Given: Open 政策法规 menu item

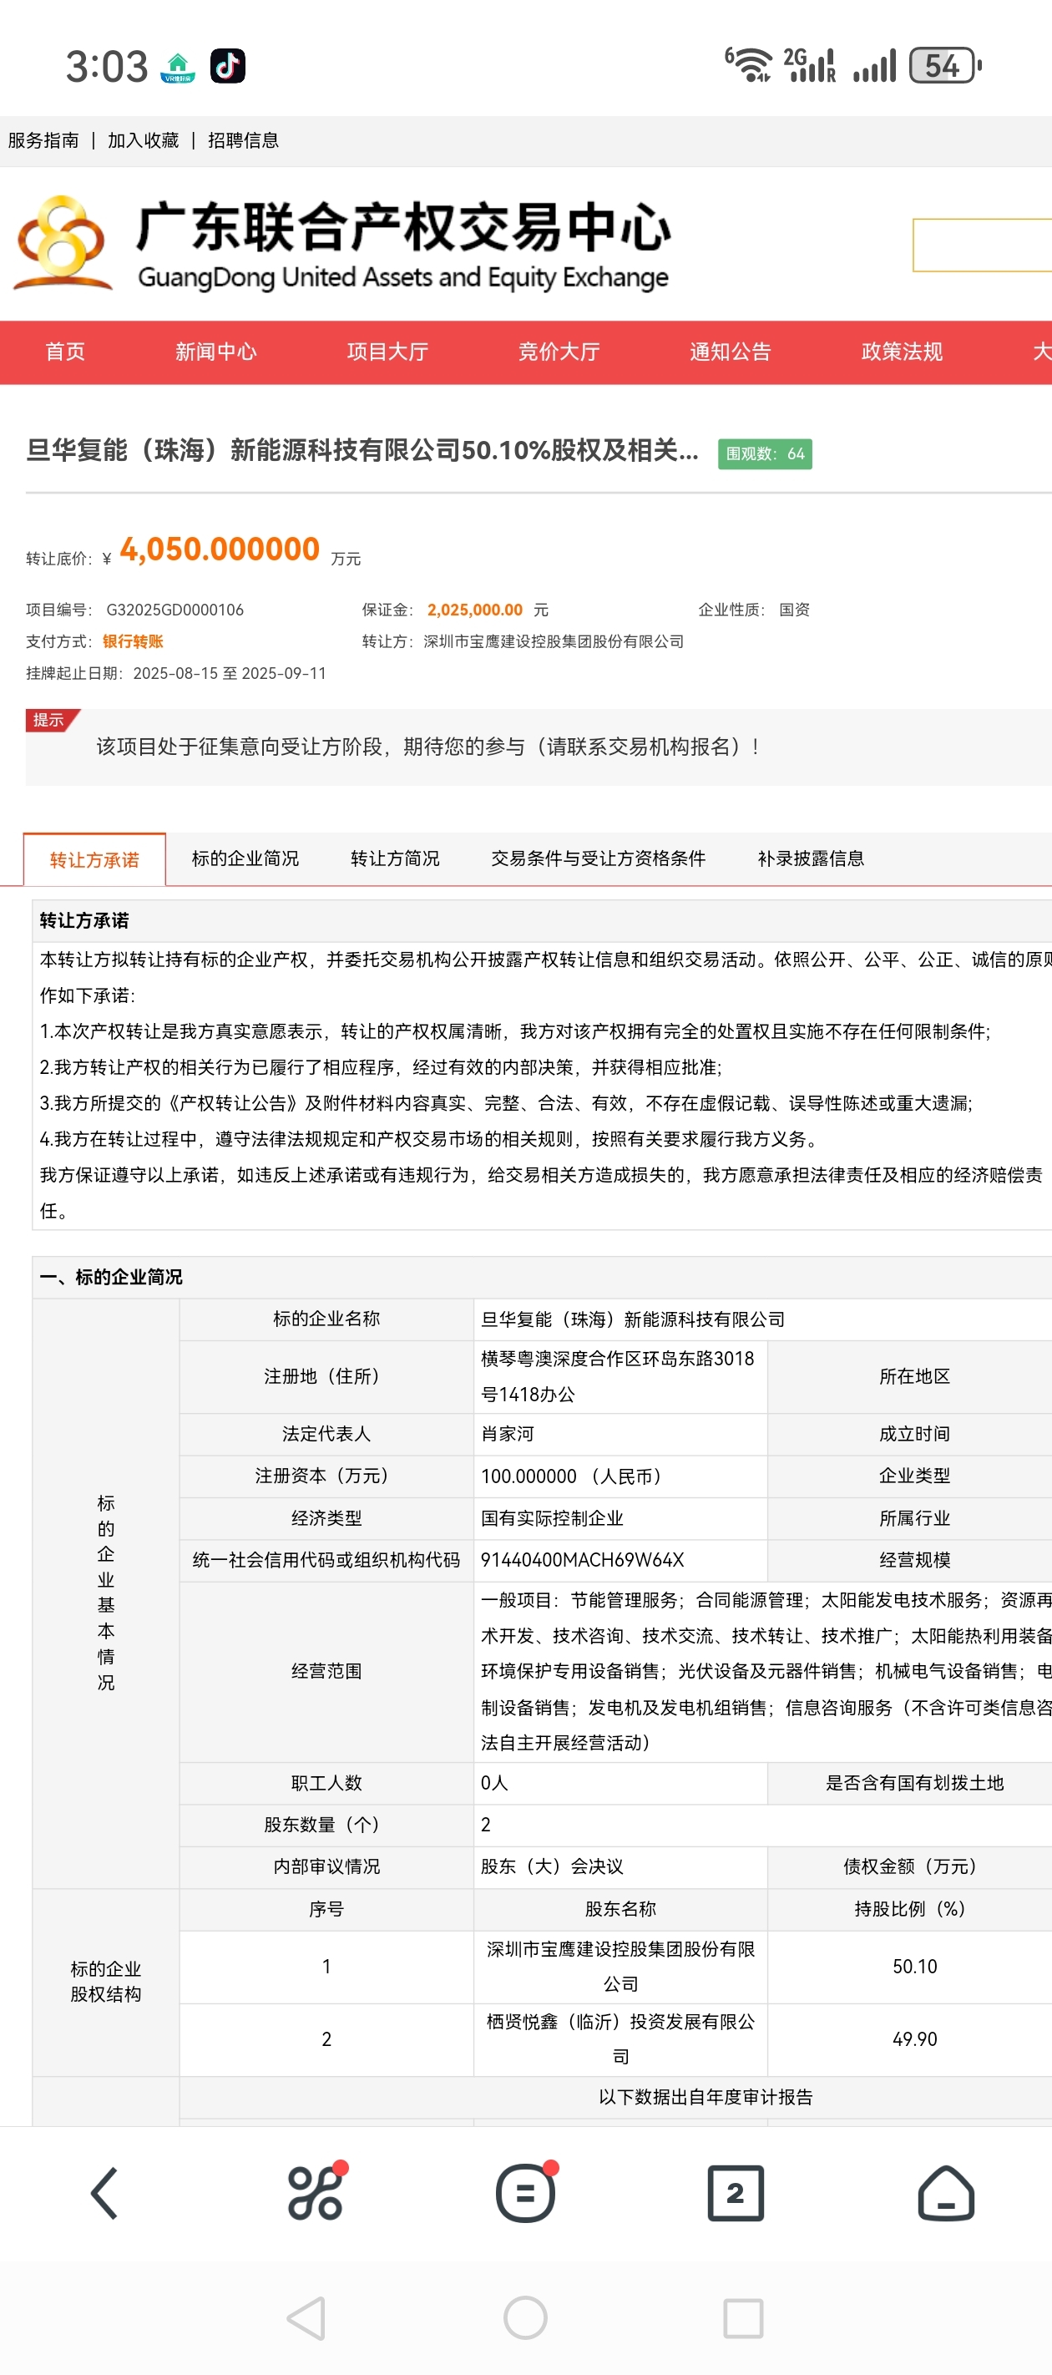Looking at the screenshot, I should [x=902, y=352].
